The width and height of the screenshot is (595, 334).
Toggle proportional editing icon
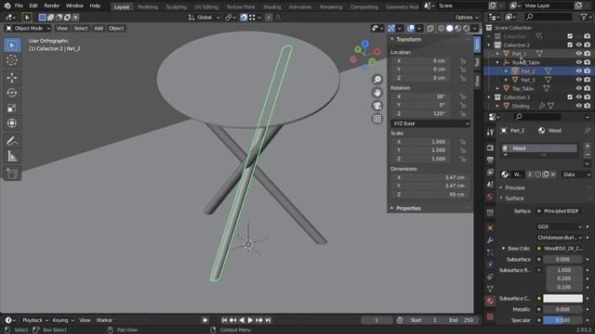pyautogui.click(x=269, y=18)
